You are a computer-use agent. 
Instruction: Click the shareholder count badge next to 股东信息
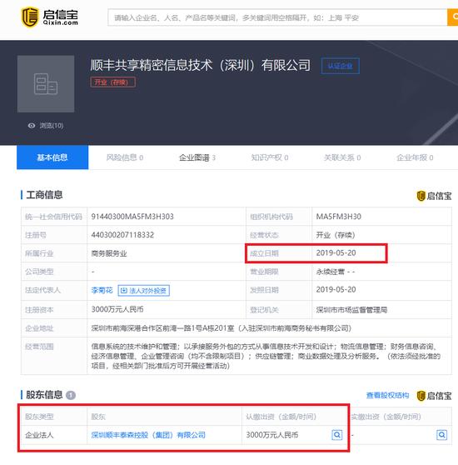pos(71,395)
